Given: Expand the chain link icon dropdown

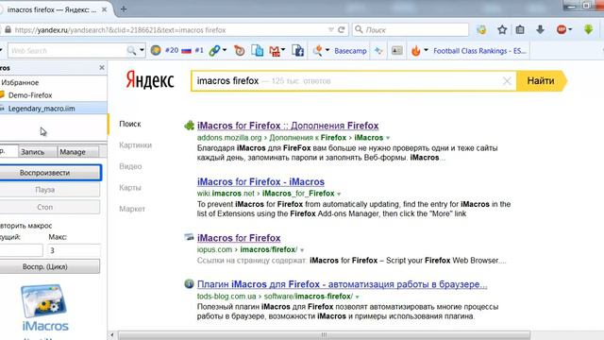Looking at the screenshot, I should [225, 50].
